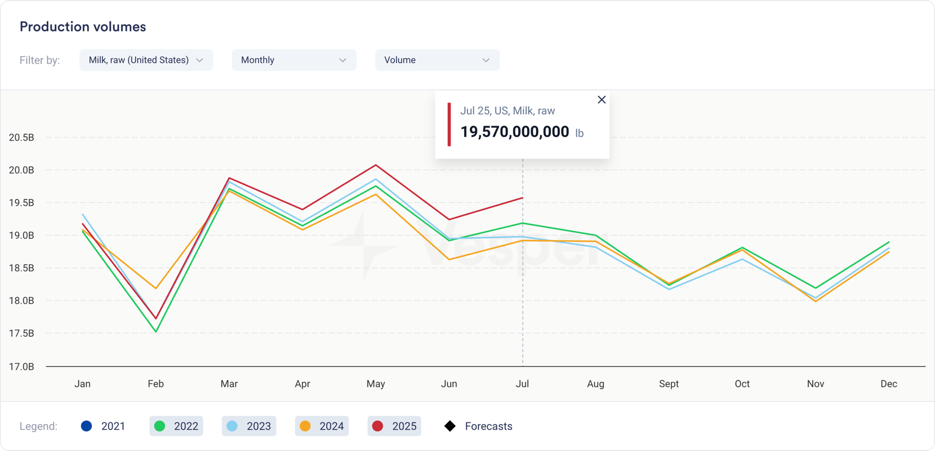The image size is (935, 451).
Task: Expand the Monthly frequency dropdown
Action: coord(293,60)
